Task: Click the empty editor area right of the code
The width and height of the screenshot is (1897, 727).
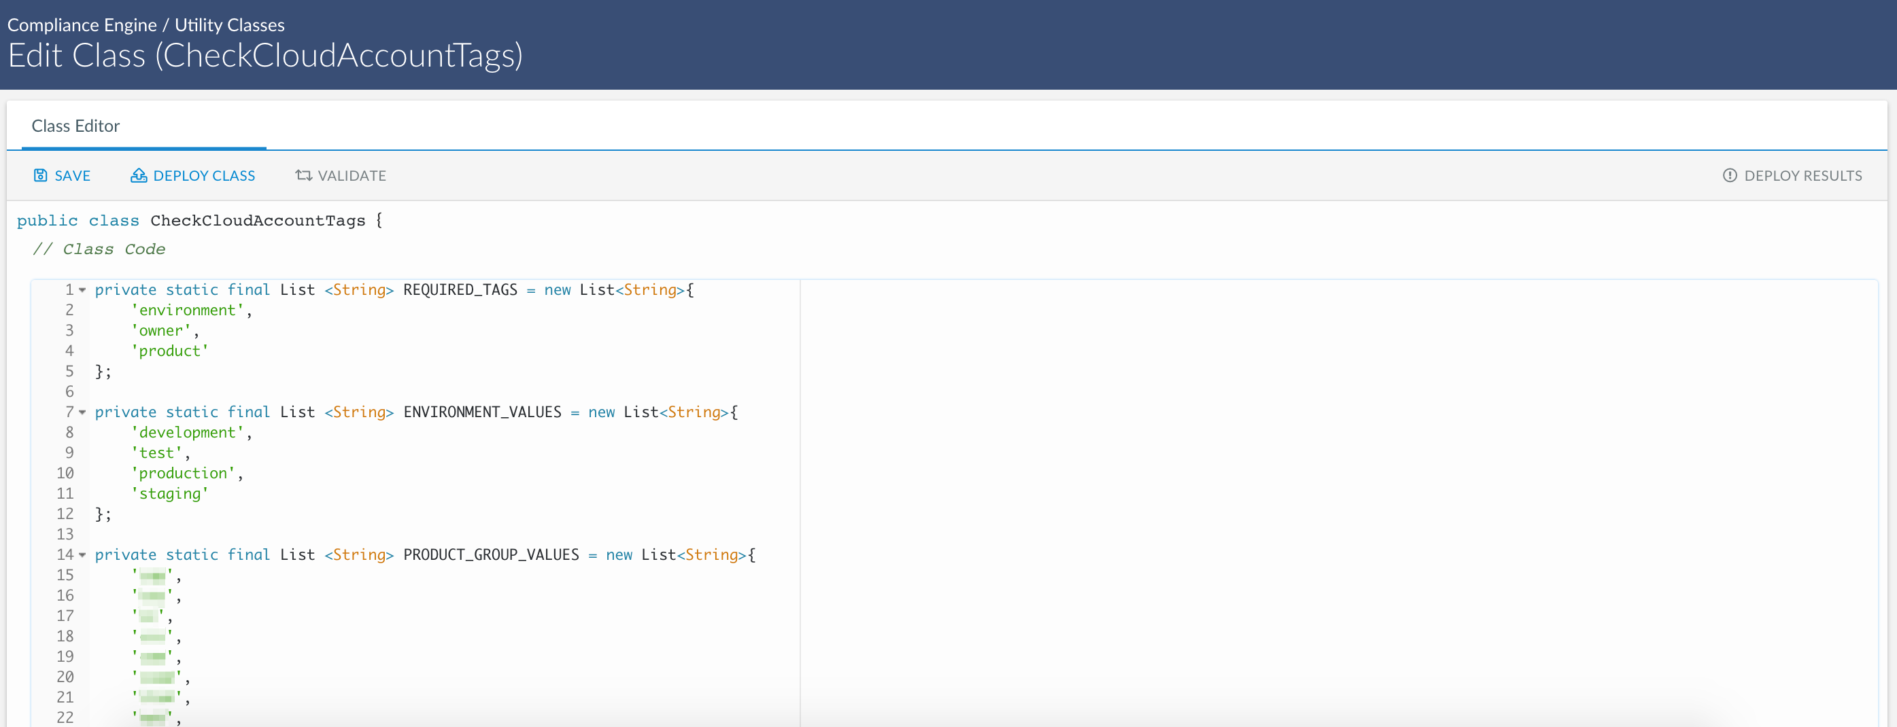Action: (1326, 478)
